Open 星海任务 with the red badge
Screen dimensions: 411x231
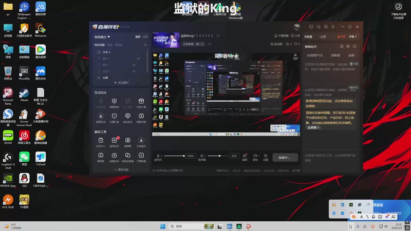coord(114,142)
